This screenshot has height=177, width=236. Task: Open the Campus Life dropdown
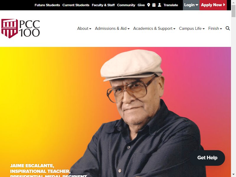[x=192, y=28]
